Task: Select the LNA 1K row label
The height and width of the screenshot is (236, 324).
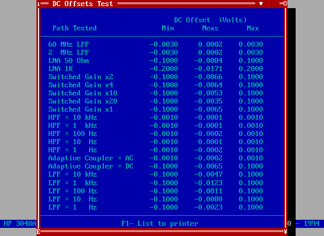Action: [60, 69]
